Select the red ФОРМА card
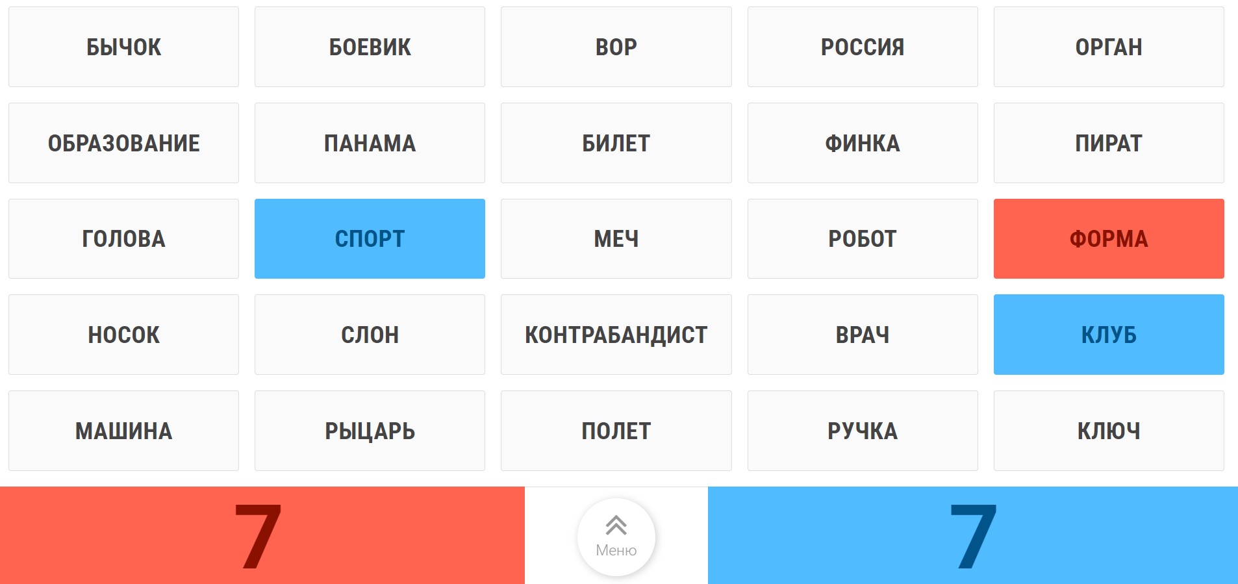 1108,238
